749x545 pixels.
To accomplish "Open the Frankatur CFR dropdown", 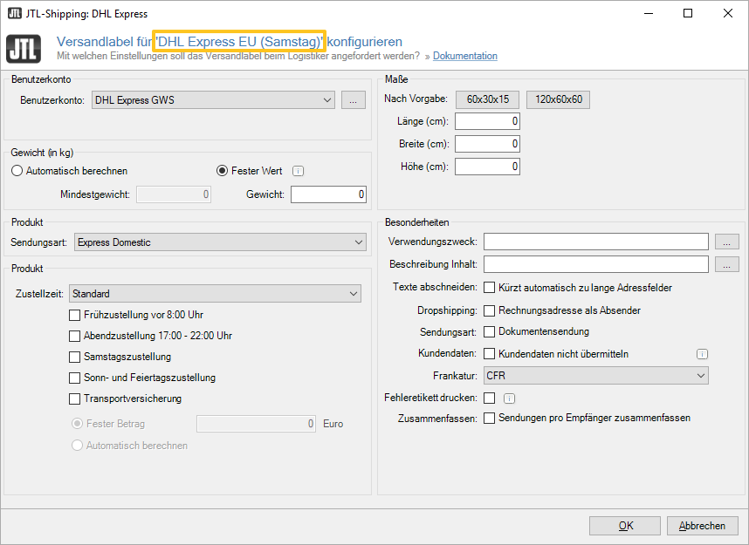I will point(595,376).
